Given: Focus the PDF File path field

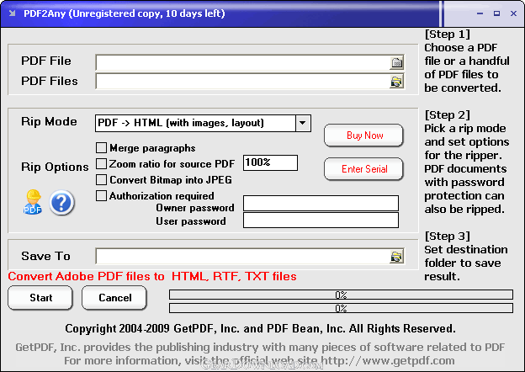Looking at the screenshot, I should click(242, 62).
